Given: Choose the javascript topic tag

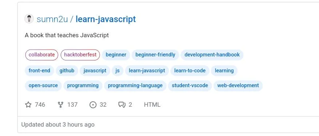Looking at the screenshot, I should [x=95, y=71].
